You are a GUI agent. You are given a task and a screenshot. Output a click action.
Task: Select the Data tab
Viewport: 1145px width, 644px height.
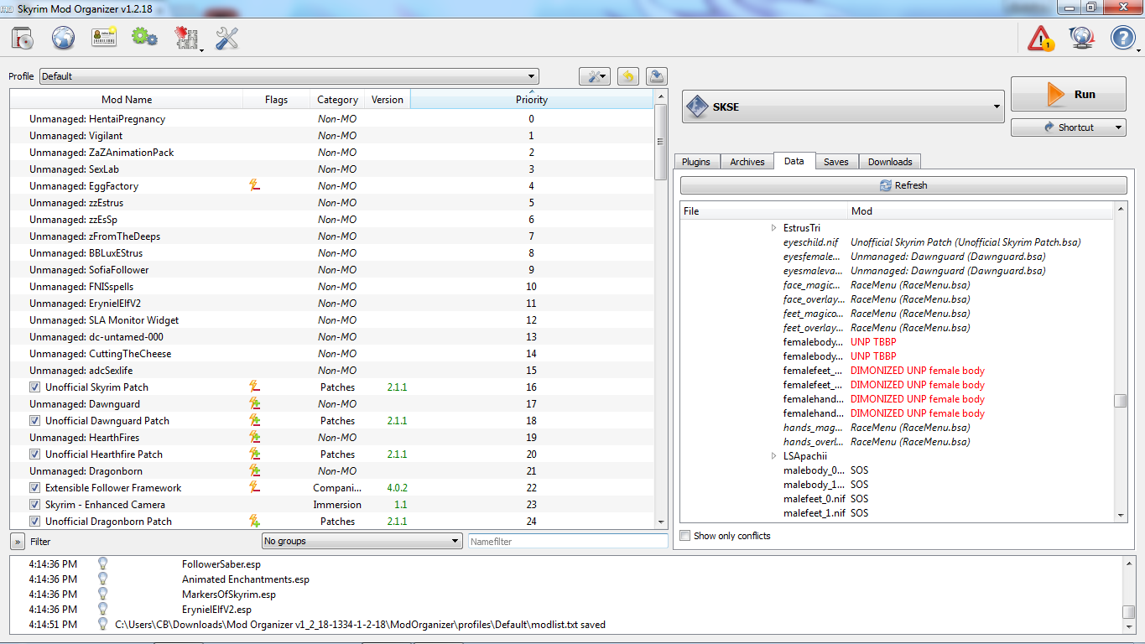pyautogui.click(x=794, y=161)
